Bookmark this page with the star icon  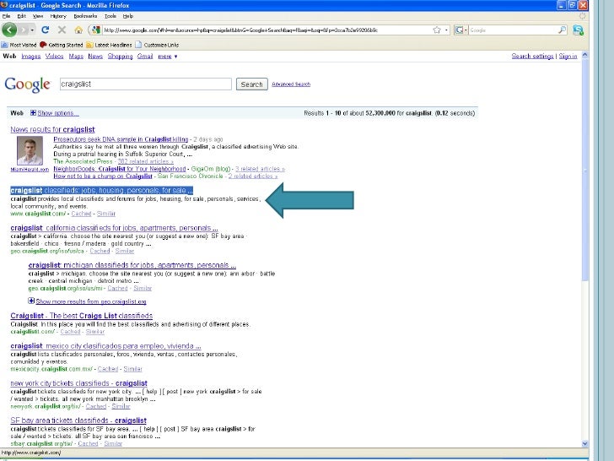(x=437, y=30)
